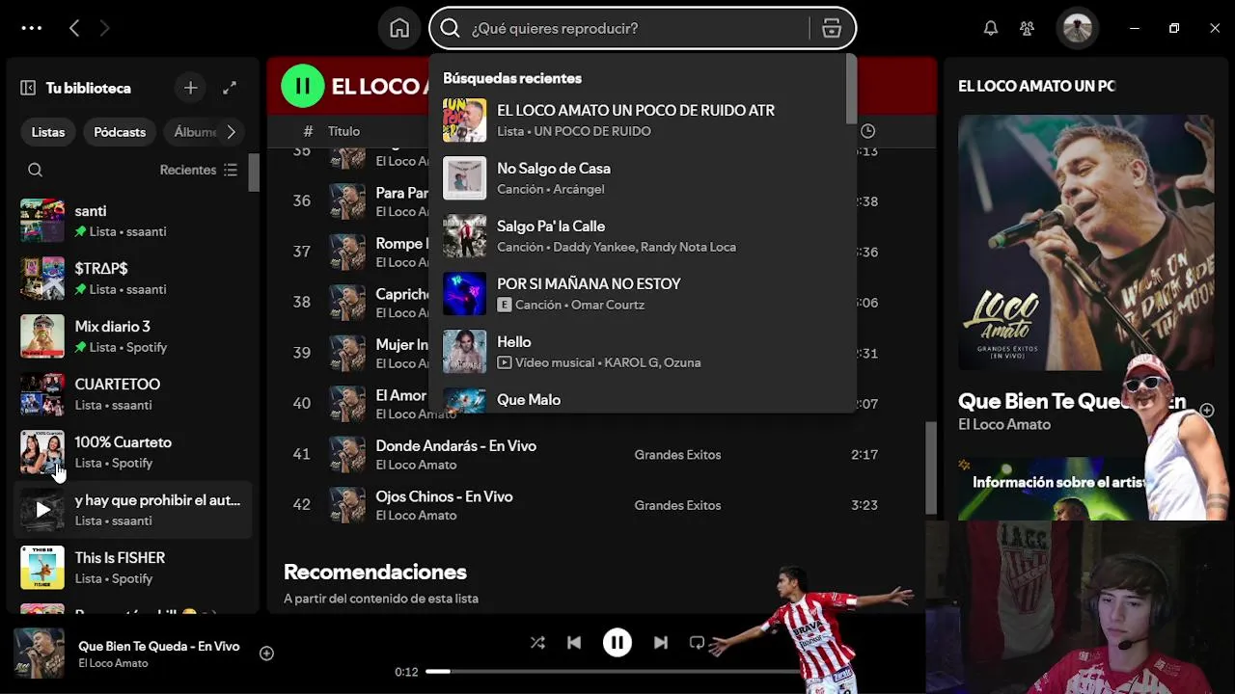1235x694 pixels.
Task: Play the 'y hay que prohibir el aut...' playlist
Action: coord(42,510)
